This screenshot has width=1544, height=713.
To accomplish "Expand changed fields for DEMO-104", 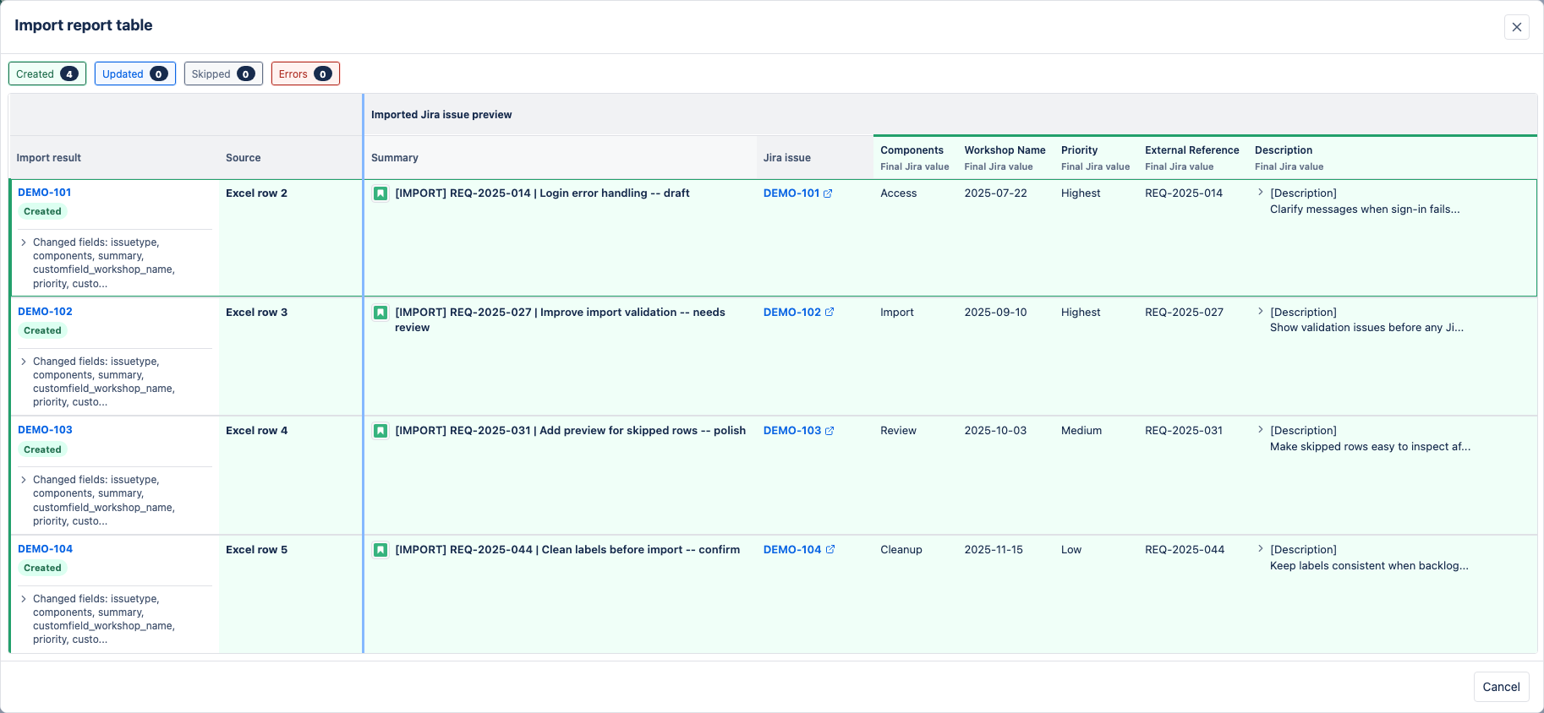I will [24, 599].
